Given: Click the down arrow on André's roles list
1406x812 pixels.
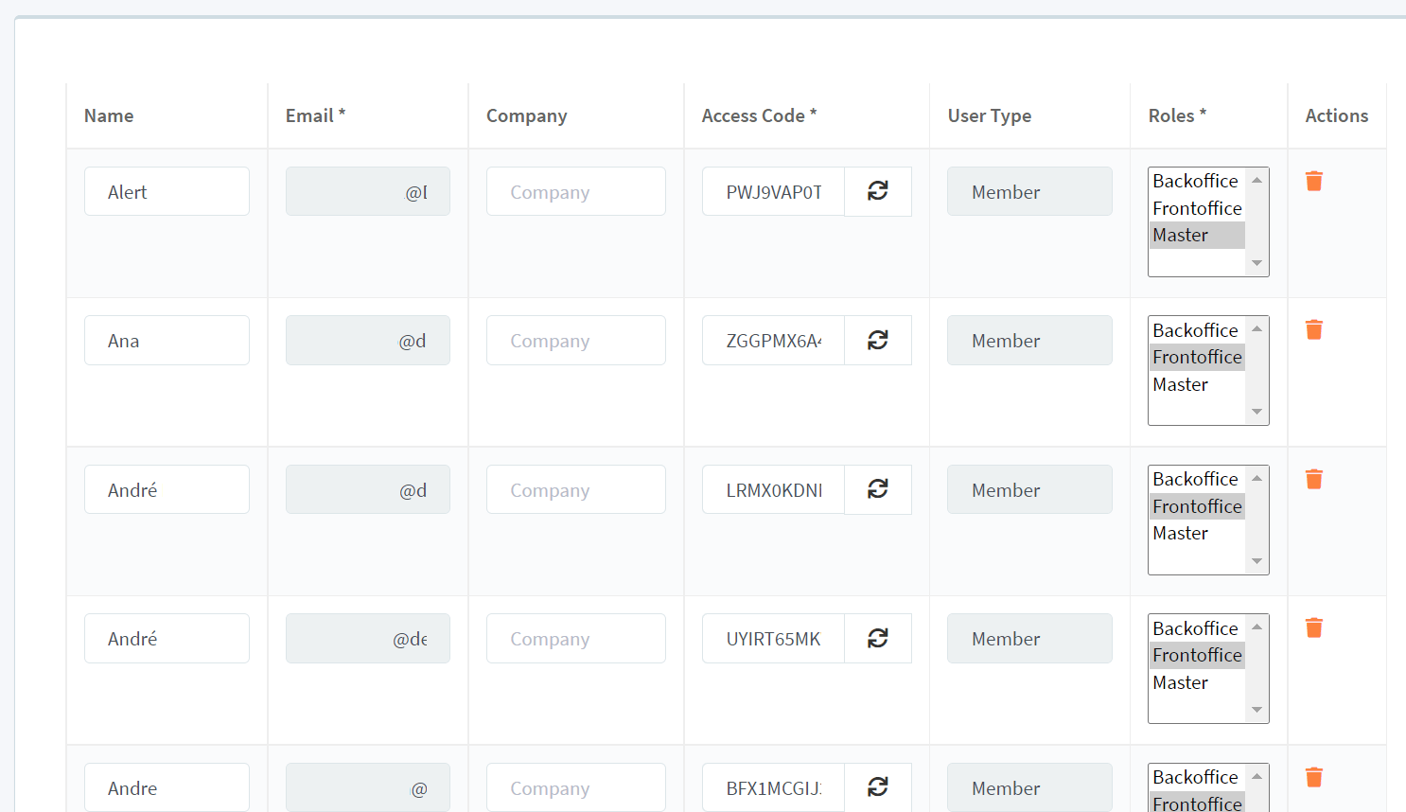Looking at the screenshot, I should click(x=1257, y=562).
